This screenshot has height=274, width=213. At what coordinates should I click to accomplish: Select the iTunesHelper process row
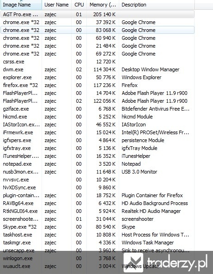[x=97, y=156]
